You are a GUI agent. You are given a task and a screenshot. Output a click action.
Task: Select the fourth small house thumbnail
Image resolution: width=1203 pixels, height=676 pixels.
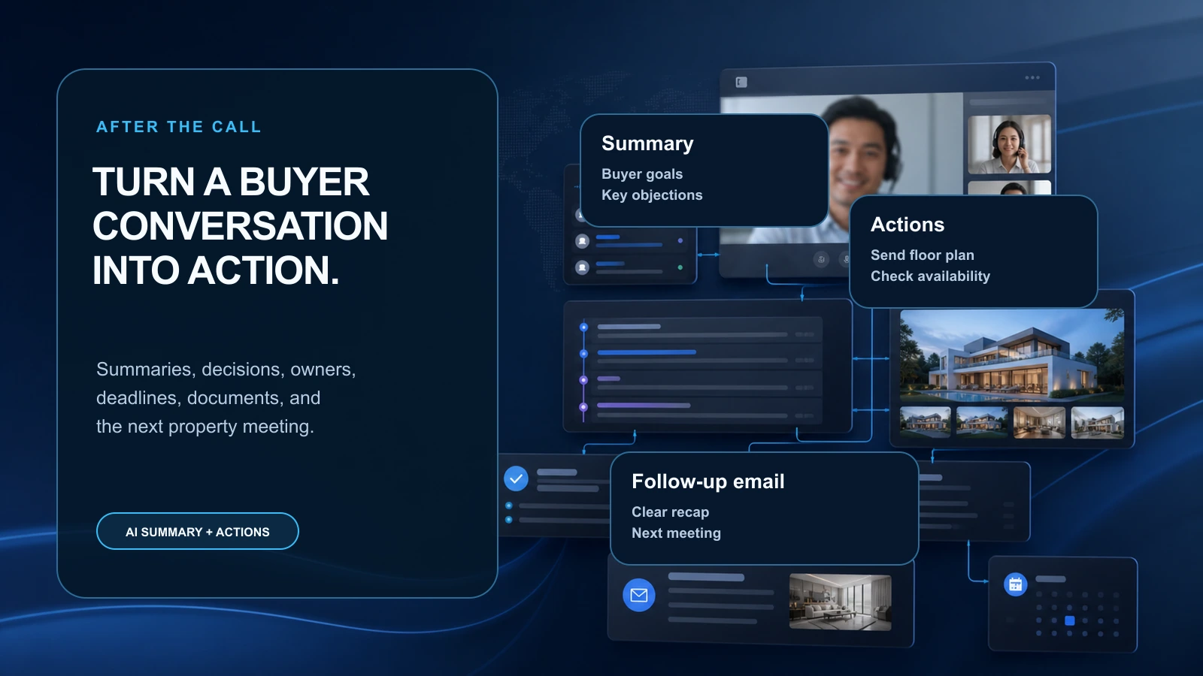point(1097,423)
